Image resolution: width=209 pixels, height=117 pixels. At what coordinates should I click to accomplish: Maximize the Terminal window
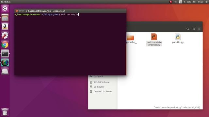click(23, 11)
